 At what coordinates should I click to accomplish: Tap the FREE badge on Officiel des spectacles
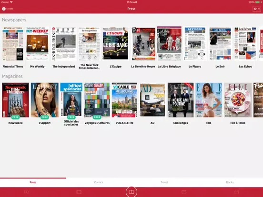pos(71,117)
